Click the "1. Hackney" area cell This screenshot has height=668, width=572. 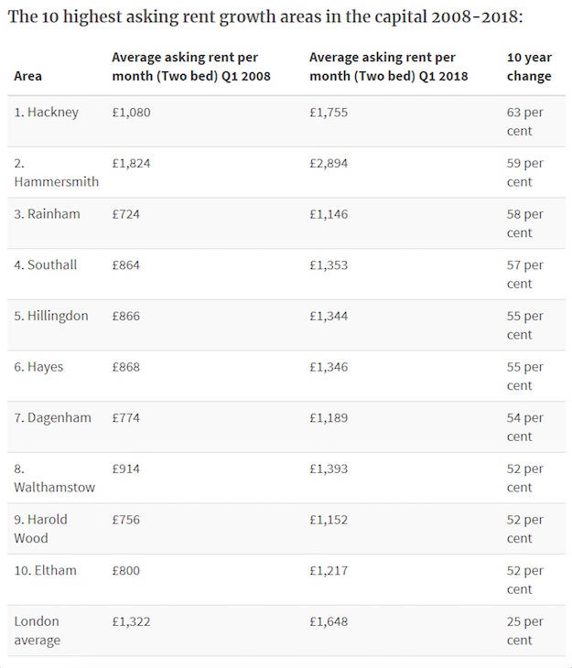point(47,113)
